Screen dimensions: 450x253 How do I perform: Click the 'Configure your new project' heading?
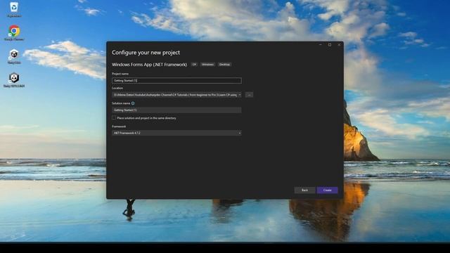tap(146, 53)
